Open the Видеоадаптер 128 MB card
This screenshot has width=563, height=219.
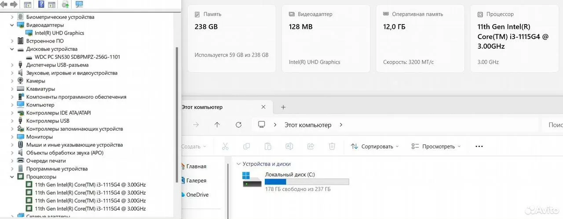326,39
